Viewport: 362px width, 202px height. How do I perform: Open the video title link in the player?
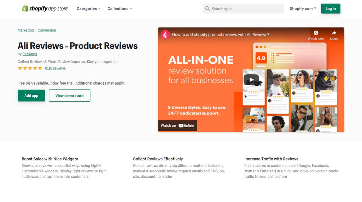pos(221,35)
